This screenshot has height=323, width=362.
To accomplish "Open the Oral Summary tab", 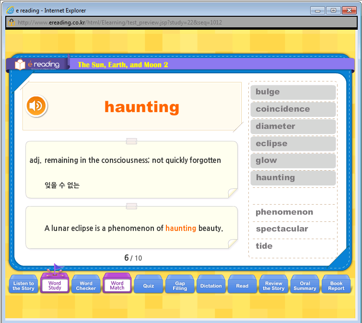I will pos(305,285).
